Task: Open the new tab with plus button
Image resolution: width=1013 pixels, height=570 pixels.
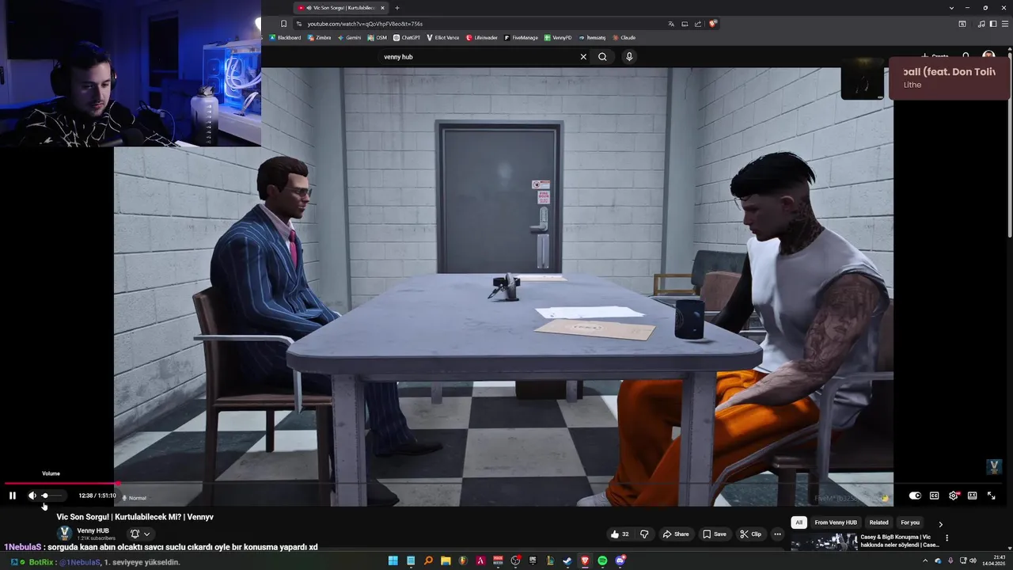Action: (397, 8)
